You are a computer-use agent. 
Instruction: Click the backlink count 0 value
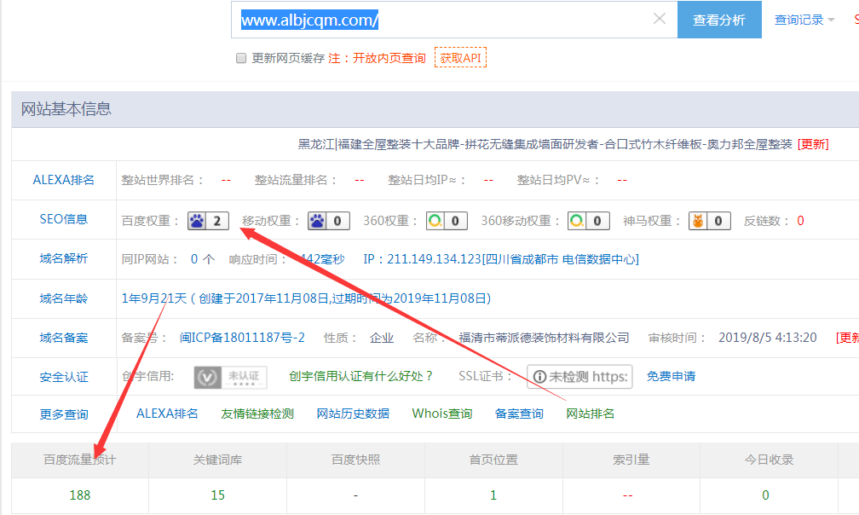coord(800,221)
